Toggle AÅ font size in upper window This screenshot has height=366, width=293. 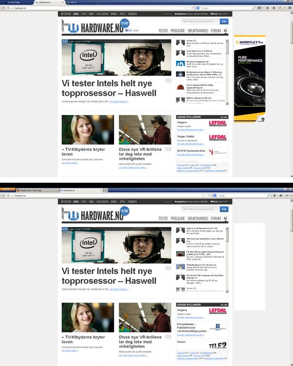click(225, 31)
